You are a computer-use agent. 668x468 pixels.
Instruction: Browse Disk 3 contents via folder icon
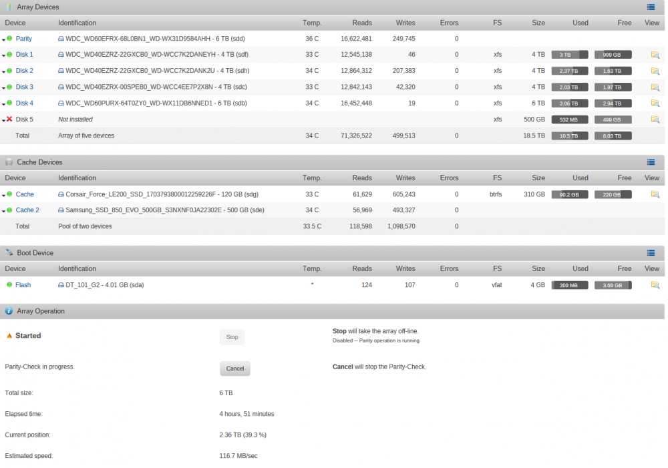(655, 87)
